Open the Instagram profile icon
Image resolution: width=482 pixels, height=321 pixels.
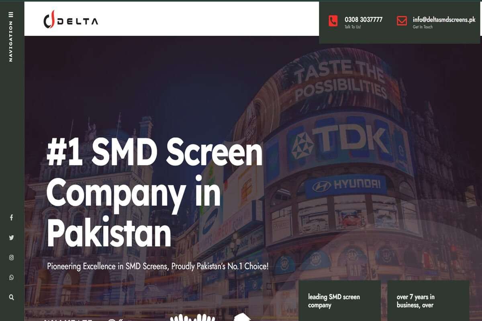pyautogui.click(x=11, y=258)
